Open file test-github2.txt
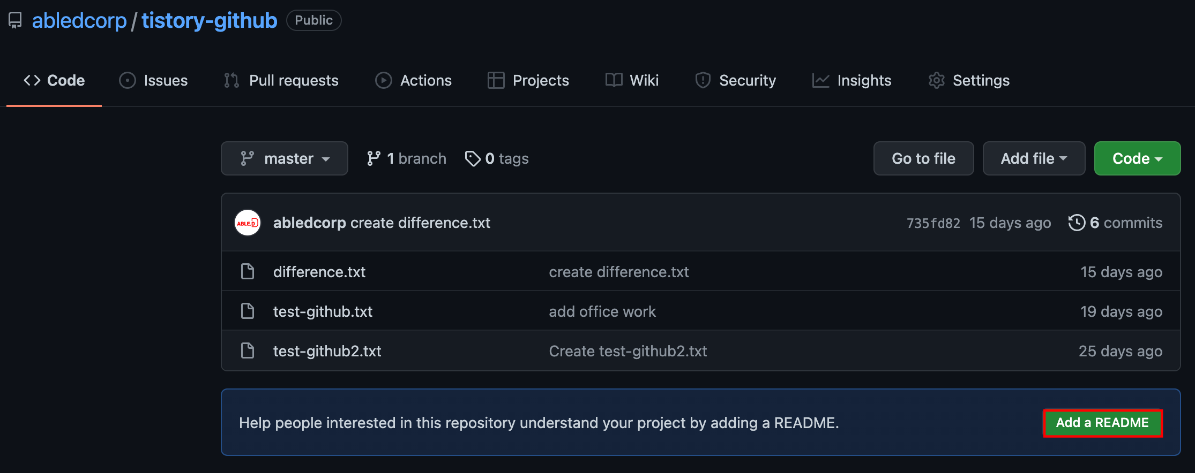The image size is (1195, 473). pyautogui.click(x=327, y=351)
